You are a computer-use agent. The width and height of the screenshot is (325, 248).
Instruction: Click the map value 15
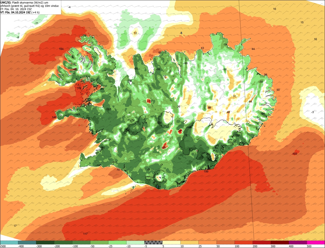click(302, 23)
